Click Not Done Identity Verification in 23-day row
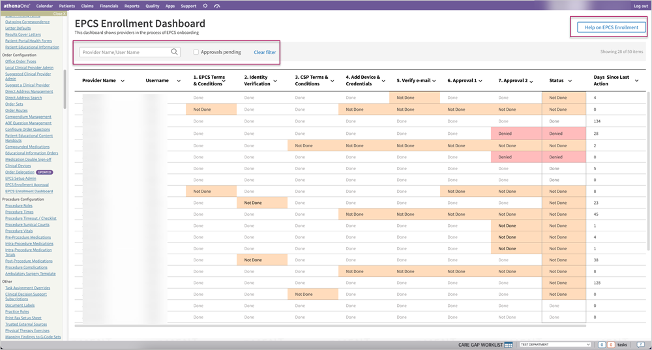This screenshot has height=350, width=652. tap(262, 203)
